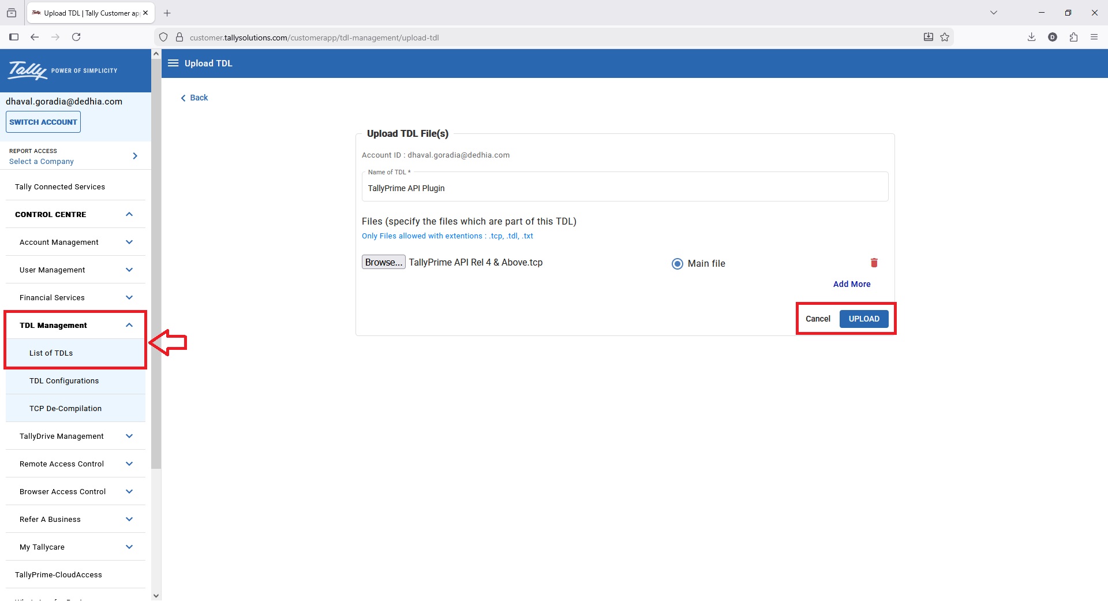The image size is (1108, 601).
Task: Click the shield tracking-protection icon
Action: point(164,37)
